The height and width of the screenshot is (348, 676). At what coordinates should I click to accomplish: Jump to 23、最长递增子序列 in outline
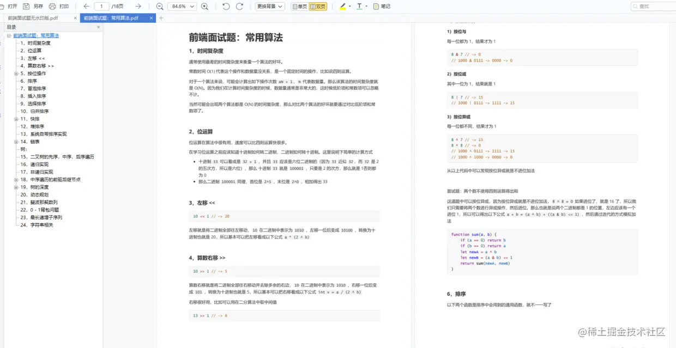coord(41,217)
